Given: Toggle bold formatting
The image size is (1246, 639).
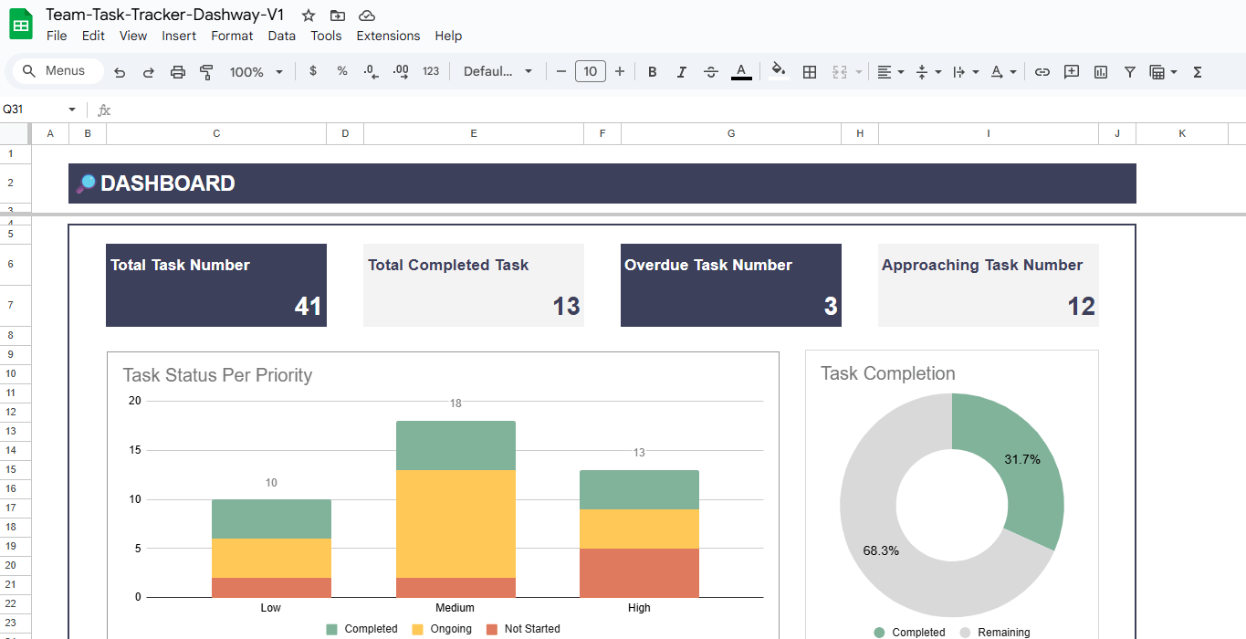Looking at the screenshot, I should pyautogui.click(x=652, y=71).
